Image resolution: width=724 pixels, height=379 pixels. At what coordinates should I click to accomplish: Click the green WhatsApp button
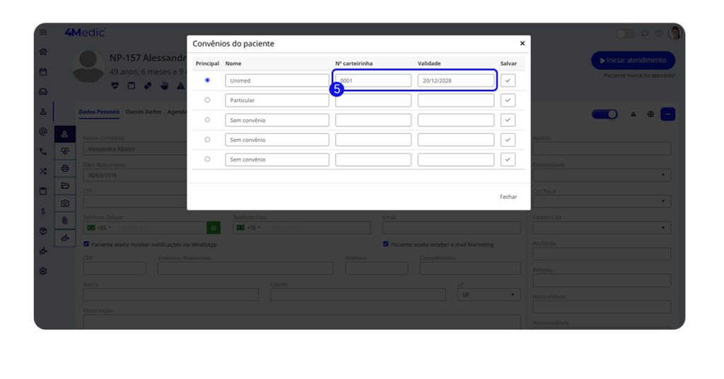[x=213, y=228]
